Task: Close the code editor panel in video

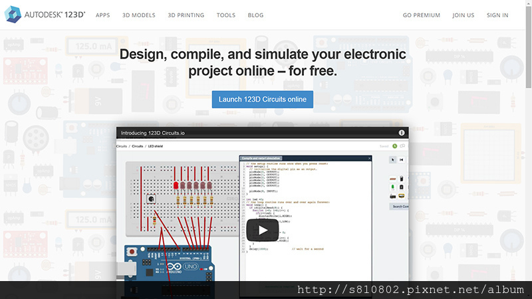Action: [370, 158]
